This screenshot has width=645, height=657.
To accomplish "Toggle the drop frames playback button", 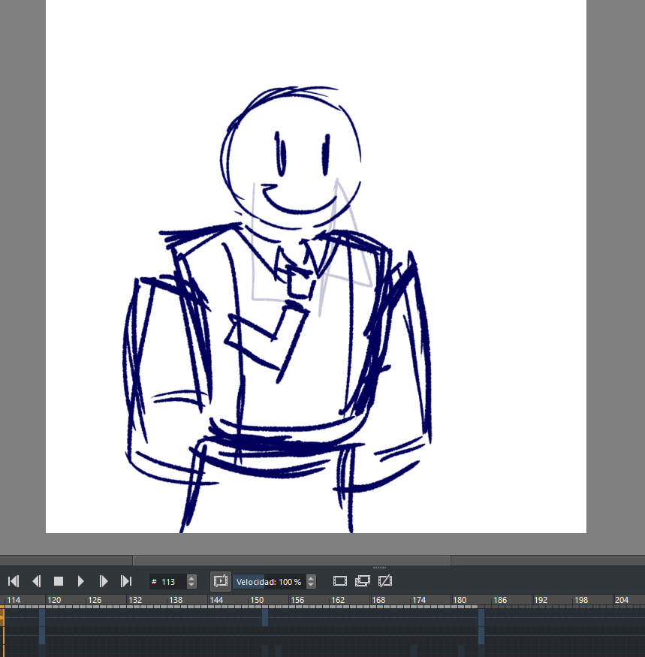I will coord(221,581).
